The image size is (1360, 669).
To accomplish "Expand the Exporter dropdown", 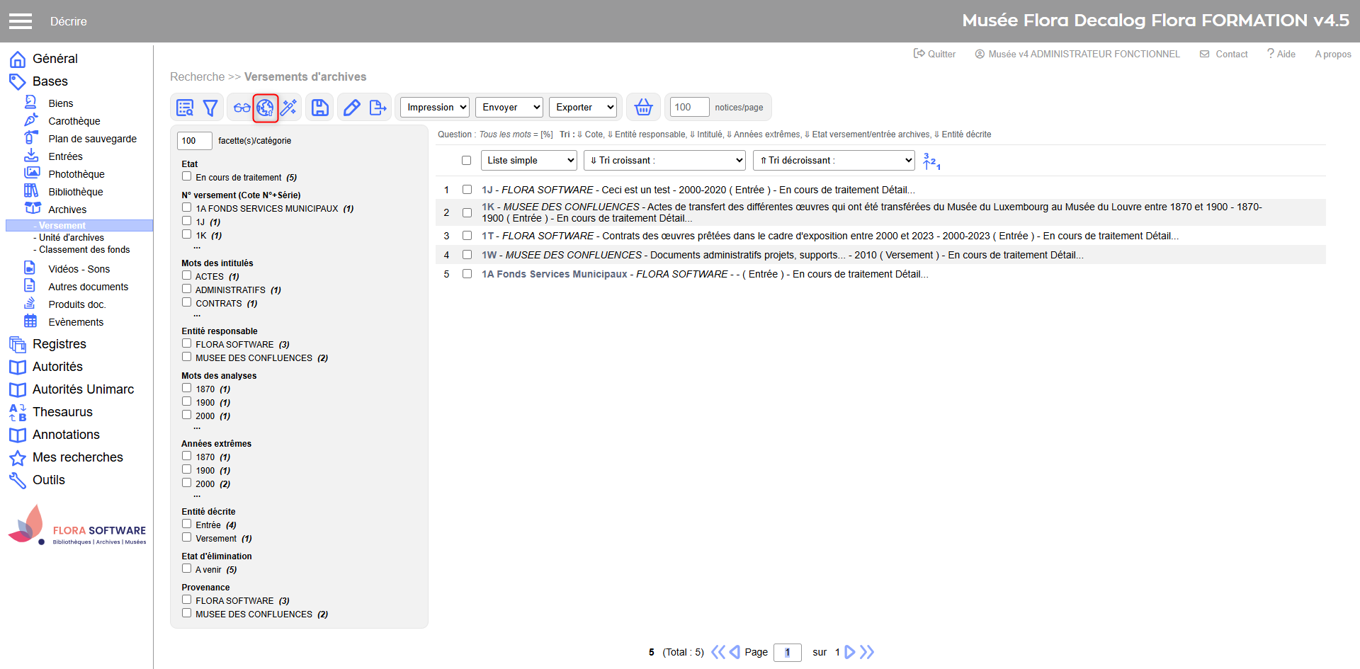I will tap(584, 108).
